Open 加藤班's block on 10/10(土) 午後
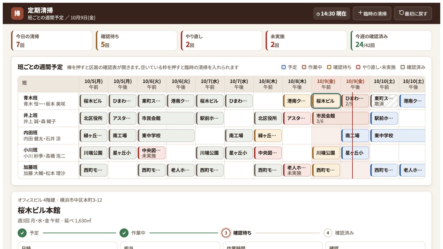 tap(412, 170)
